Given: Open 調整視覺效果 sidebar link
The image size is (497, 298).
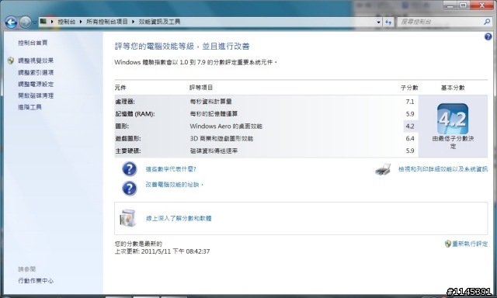Looking at the screenshot, I should pos(36,61).
